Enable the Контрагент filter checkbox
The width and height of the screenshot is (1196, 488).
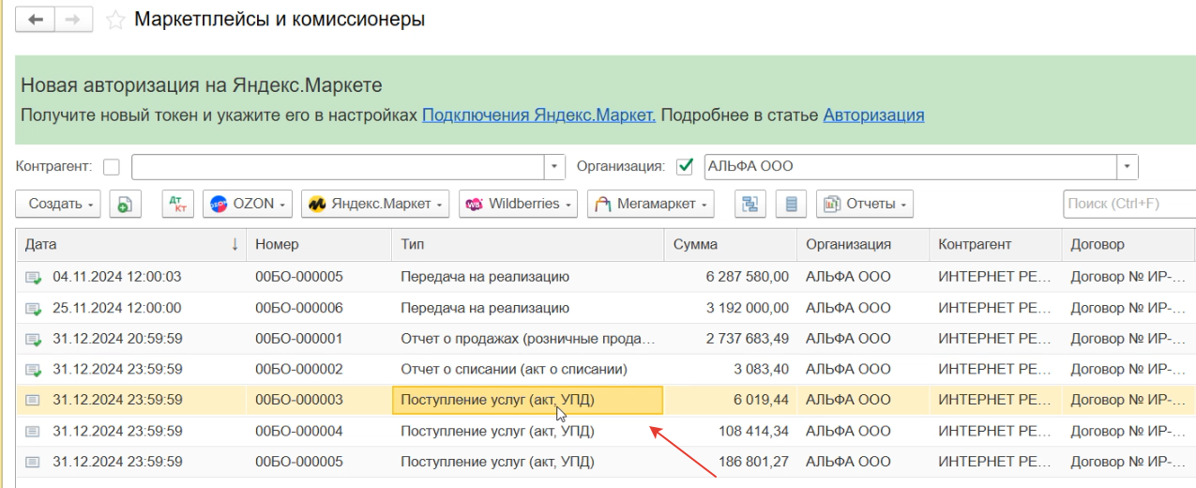(112, 167)
